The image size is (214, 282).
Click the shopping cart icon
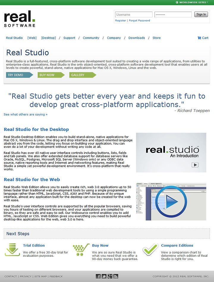pos(199,38)
